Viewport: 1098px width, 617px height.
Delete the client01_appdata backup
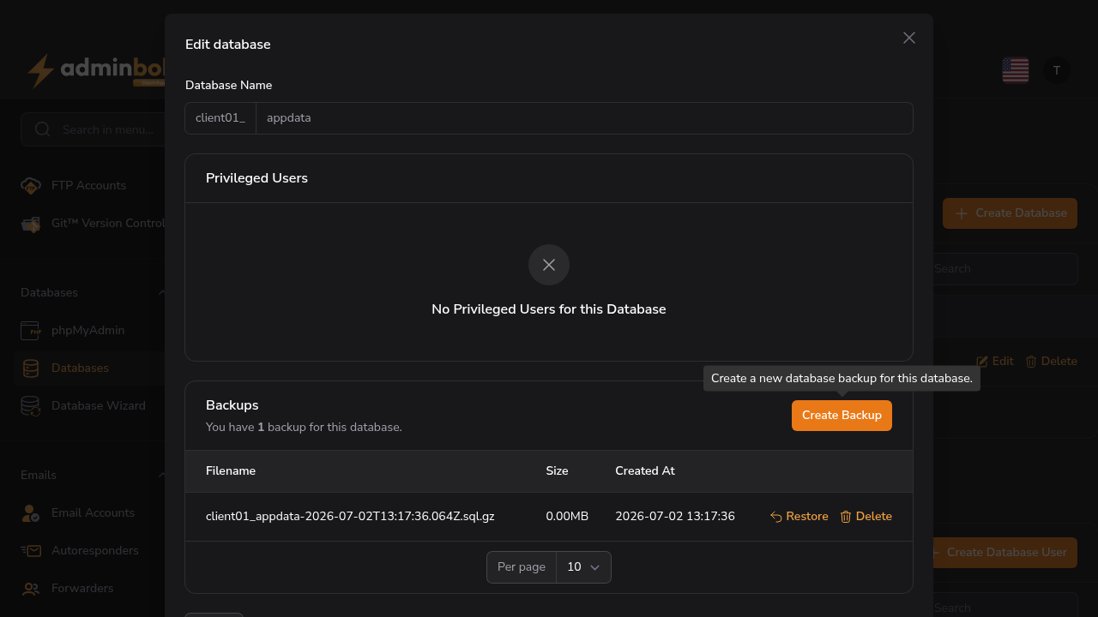[866, 517]
